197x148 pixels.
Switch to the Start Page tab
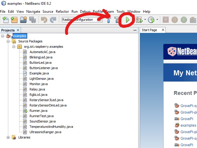[x=149, y=30]
